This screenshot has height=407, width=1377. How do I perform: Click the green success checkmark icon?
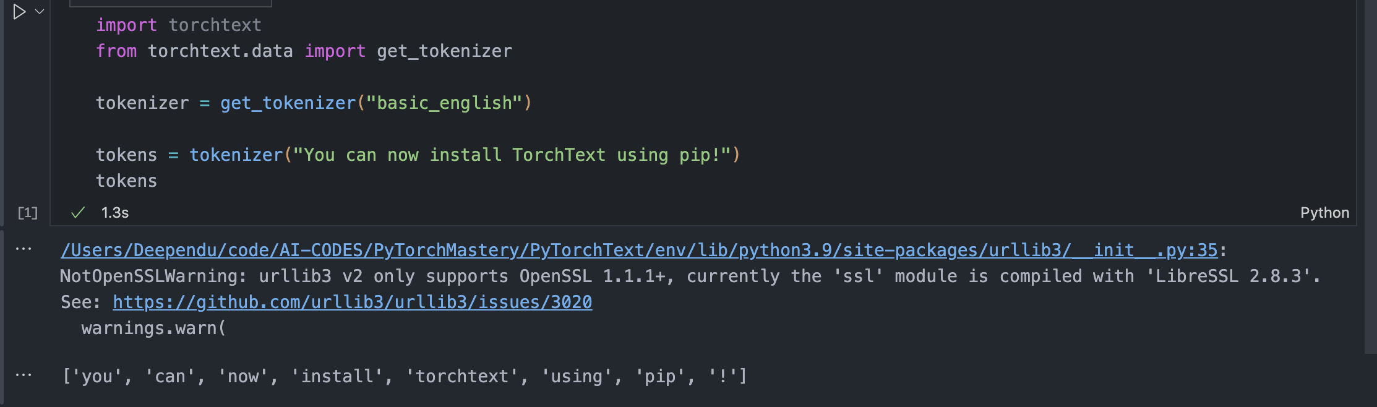pyautogui.click(x=78, y=213)
